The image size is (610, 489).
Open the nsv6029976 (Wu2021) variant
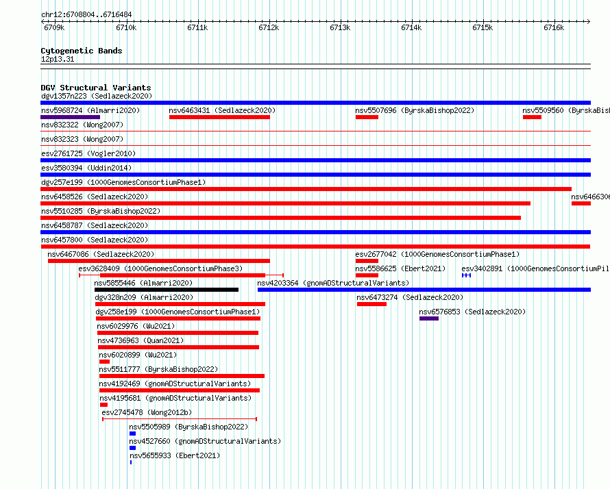click(x=136, y=326)
